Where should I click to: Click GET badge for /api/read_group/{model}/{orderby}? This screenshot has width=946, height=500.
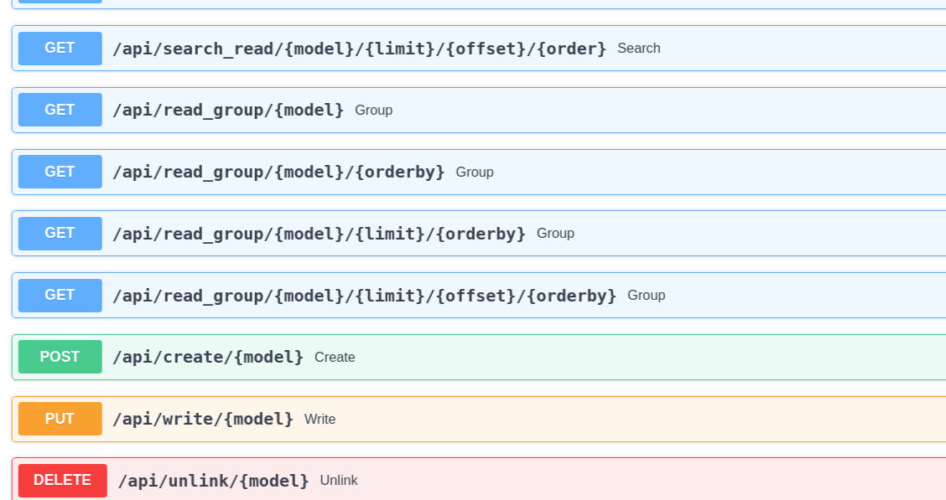tap(60, 172)
